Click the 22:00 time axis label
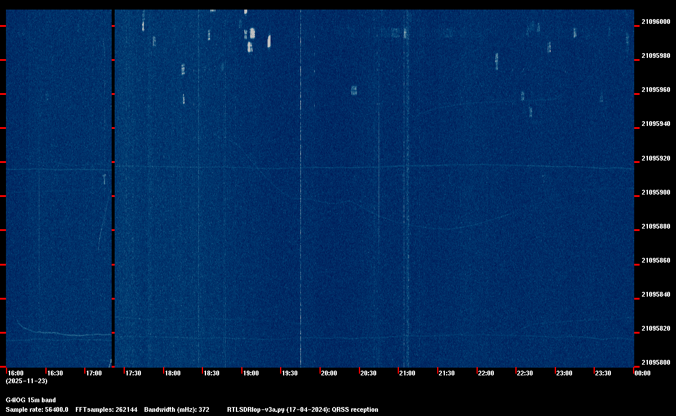 click(486, 373)
